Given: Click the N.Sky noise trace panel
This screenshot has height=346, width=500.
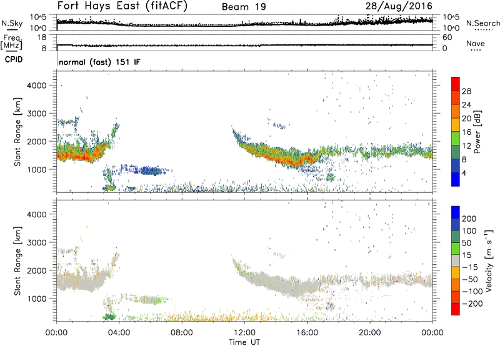Looking at the screenshot, I should click(x=244, y=22).
